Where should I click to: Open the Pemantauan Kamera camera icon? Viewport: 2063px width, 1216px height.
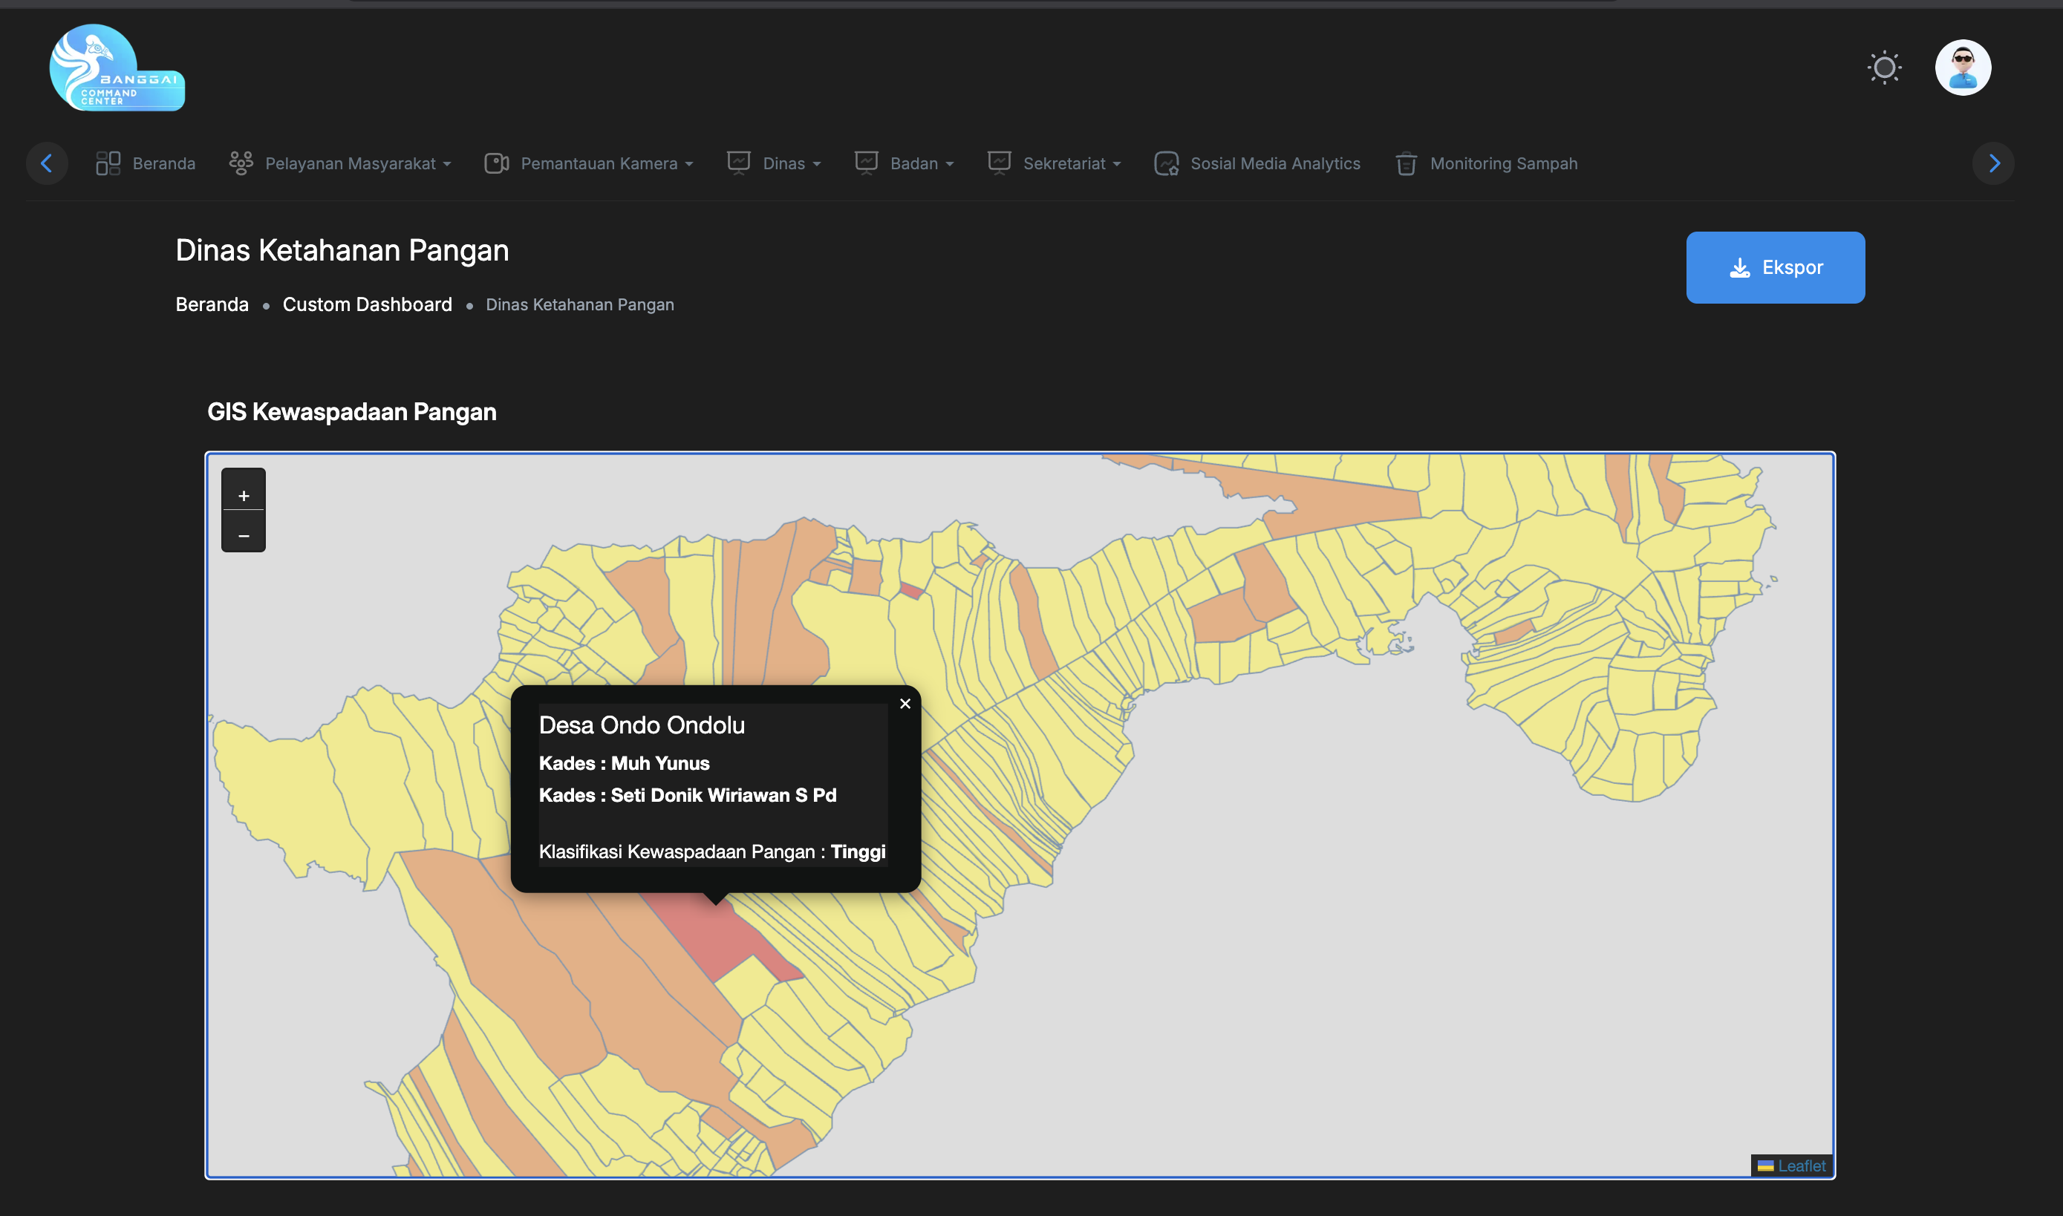point(496,163)
